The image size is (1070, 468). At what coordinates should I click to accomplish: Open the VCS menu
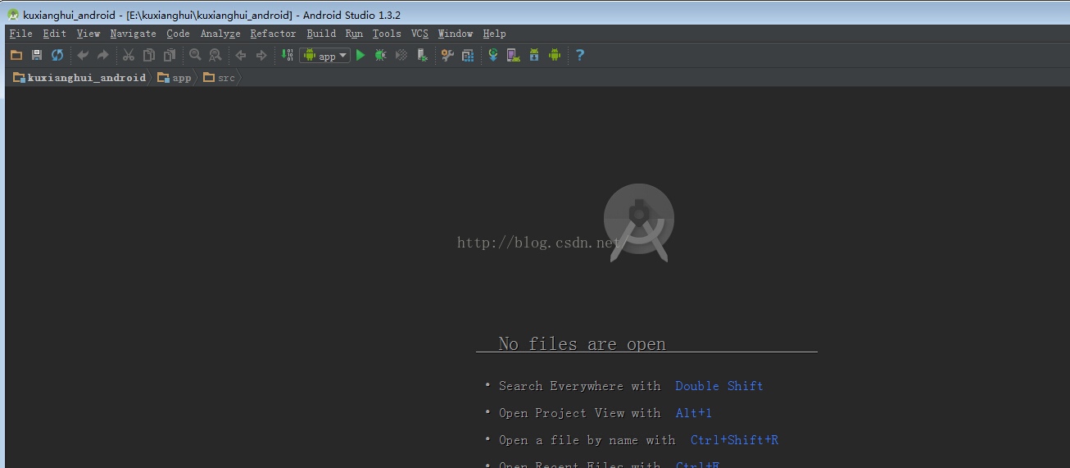[x=419, y=34]
